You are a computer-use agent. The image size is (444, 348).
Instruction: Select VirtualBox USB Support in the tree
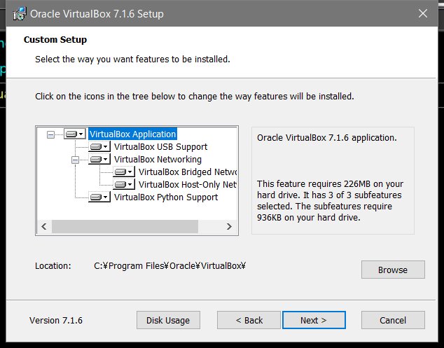(x=160, y=146)
